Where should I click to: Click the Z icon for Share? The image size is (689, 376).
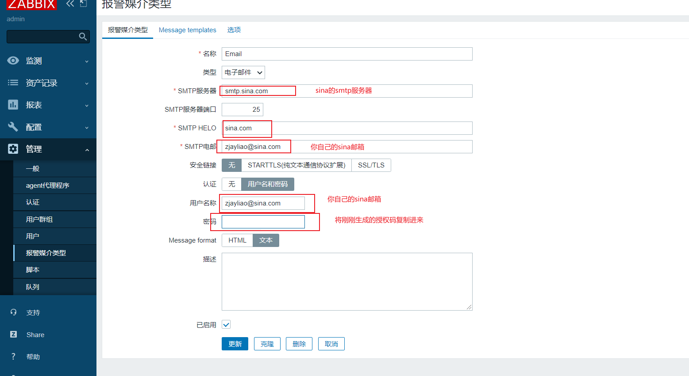[x=13, y=334]
